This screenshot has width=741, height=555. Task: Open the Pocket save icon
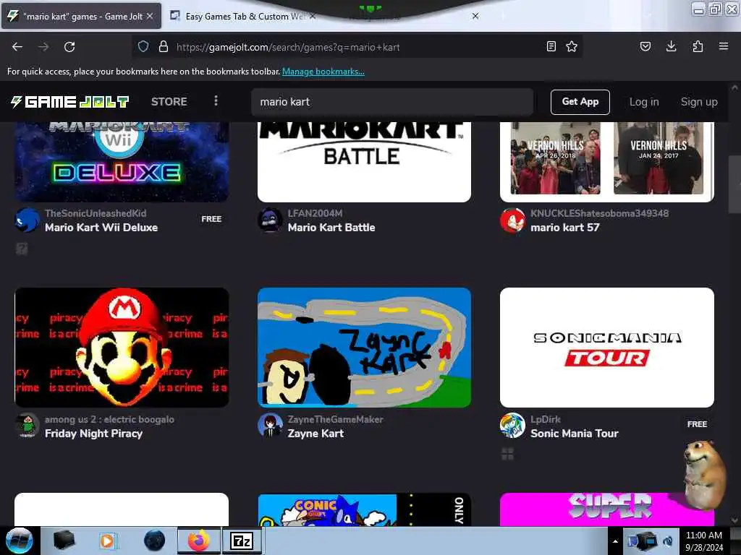pos(645,46)
